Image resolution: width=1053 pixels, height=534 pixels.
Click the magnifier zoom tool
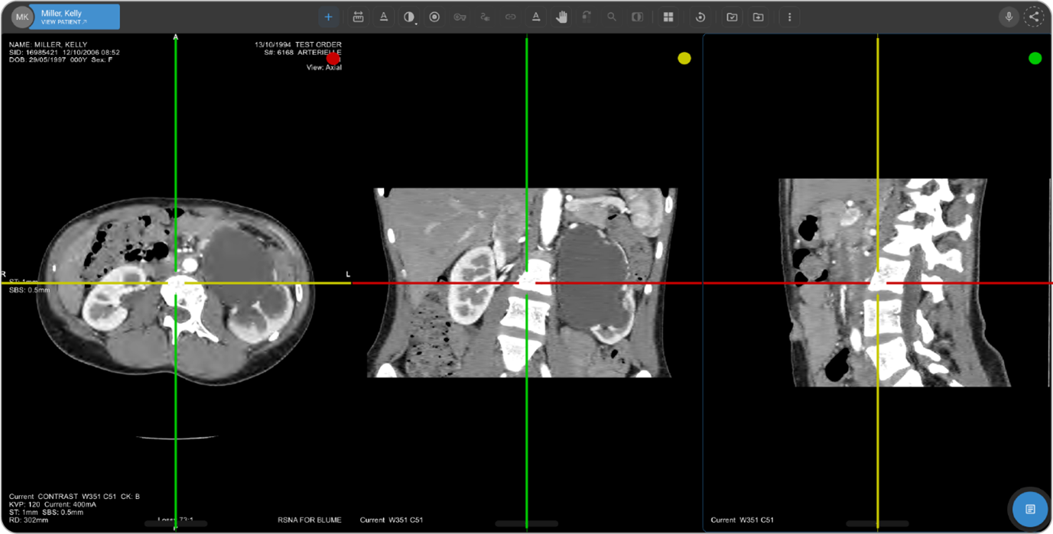point(612,17)
